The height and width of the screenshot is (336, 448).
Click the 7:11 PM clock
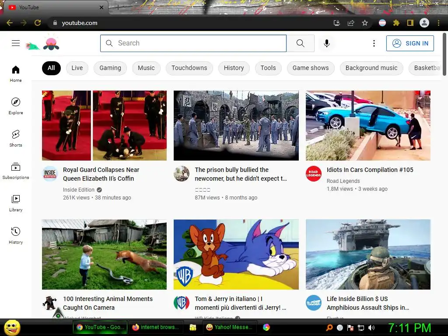click(409, 328)
